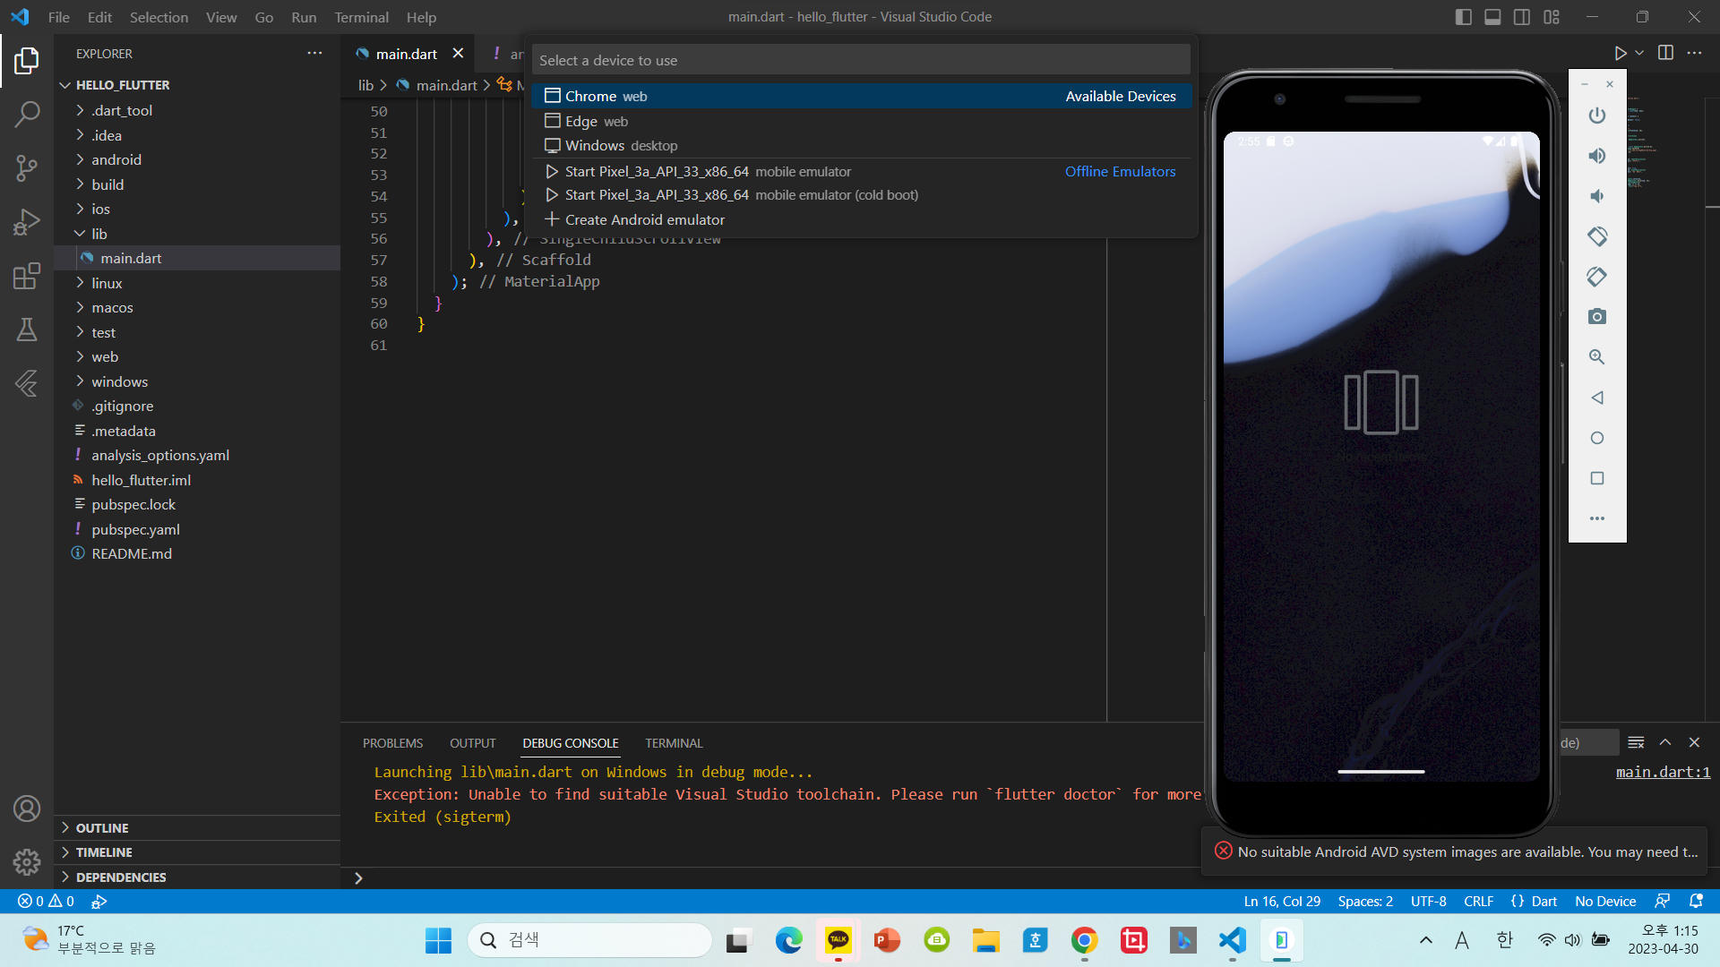Select Windows desktop device

[862, 145]
